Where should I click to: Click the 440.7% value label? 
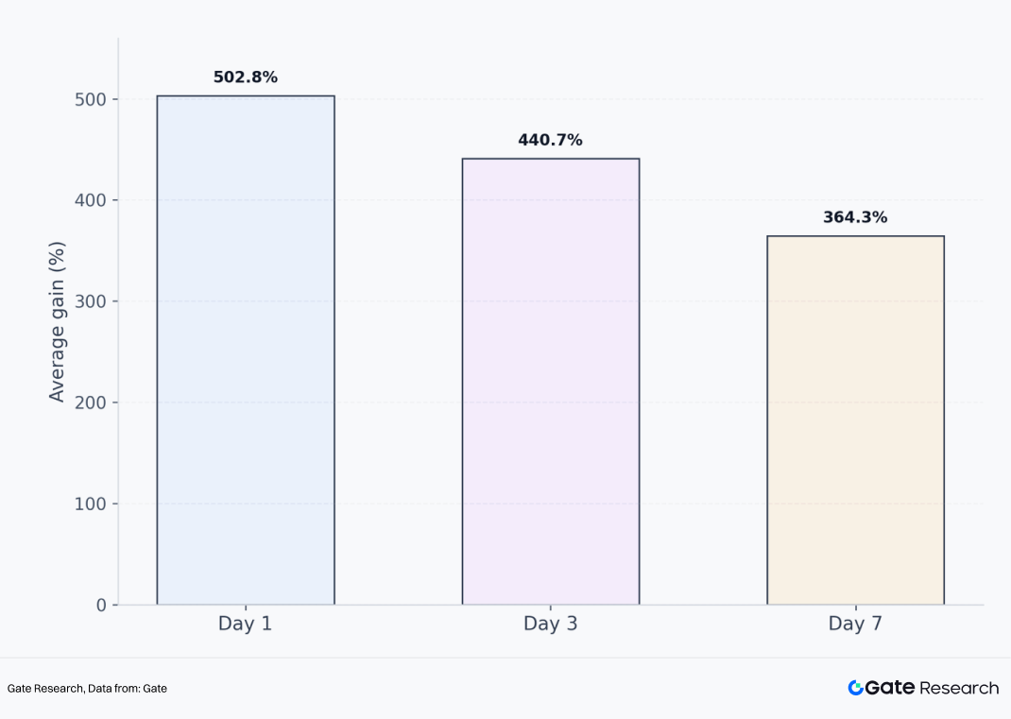tap(550, 140)
